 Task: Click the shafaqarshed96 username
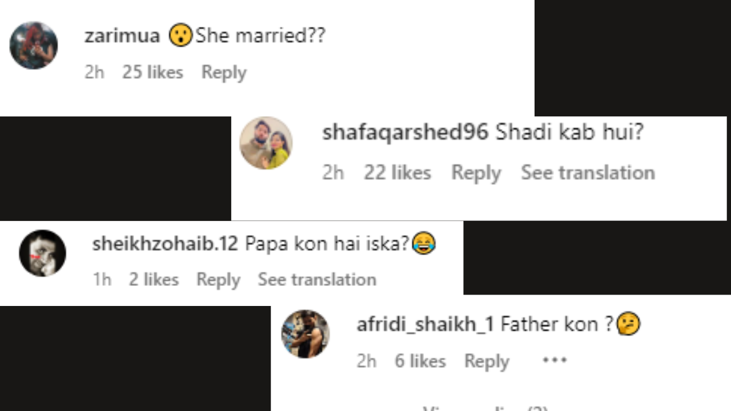pos(405,132)
